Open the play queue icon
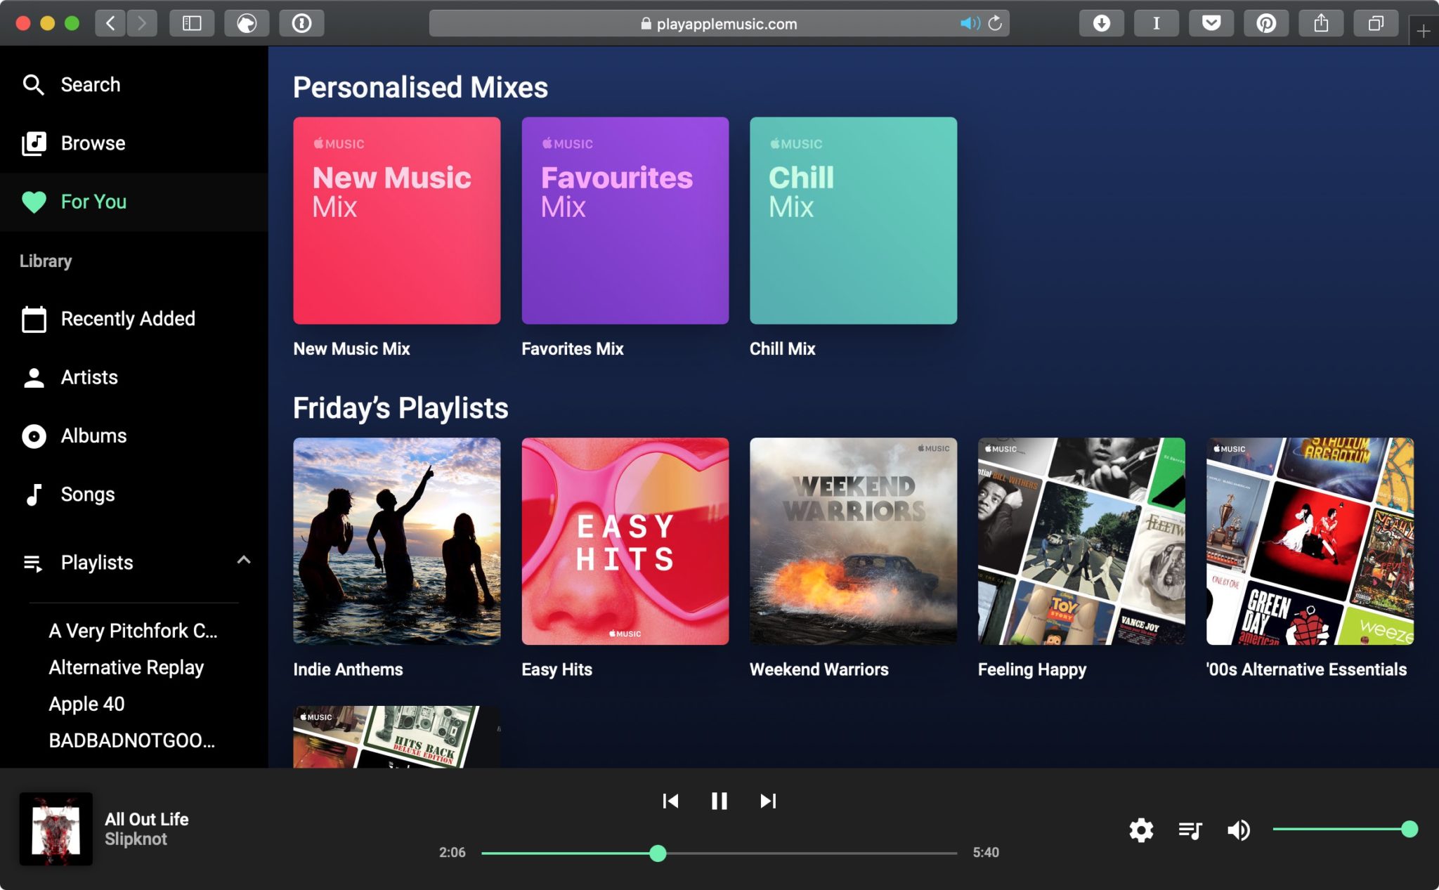1439x890 pixels. pos(1190,830)
